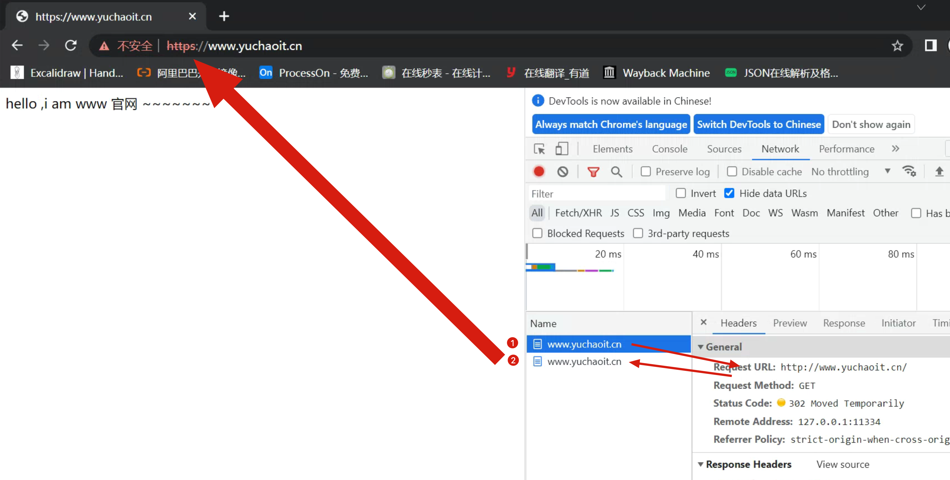This screenshot has width=950, height=480.
Task: Toggle device toolbar icon
Action: 561,149
